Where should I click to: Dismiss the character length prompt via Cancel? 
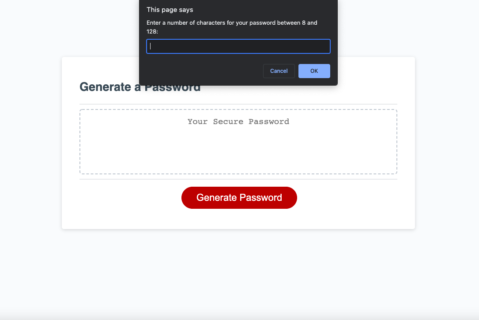[279, 71]
